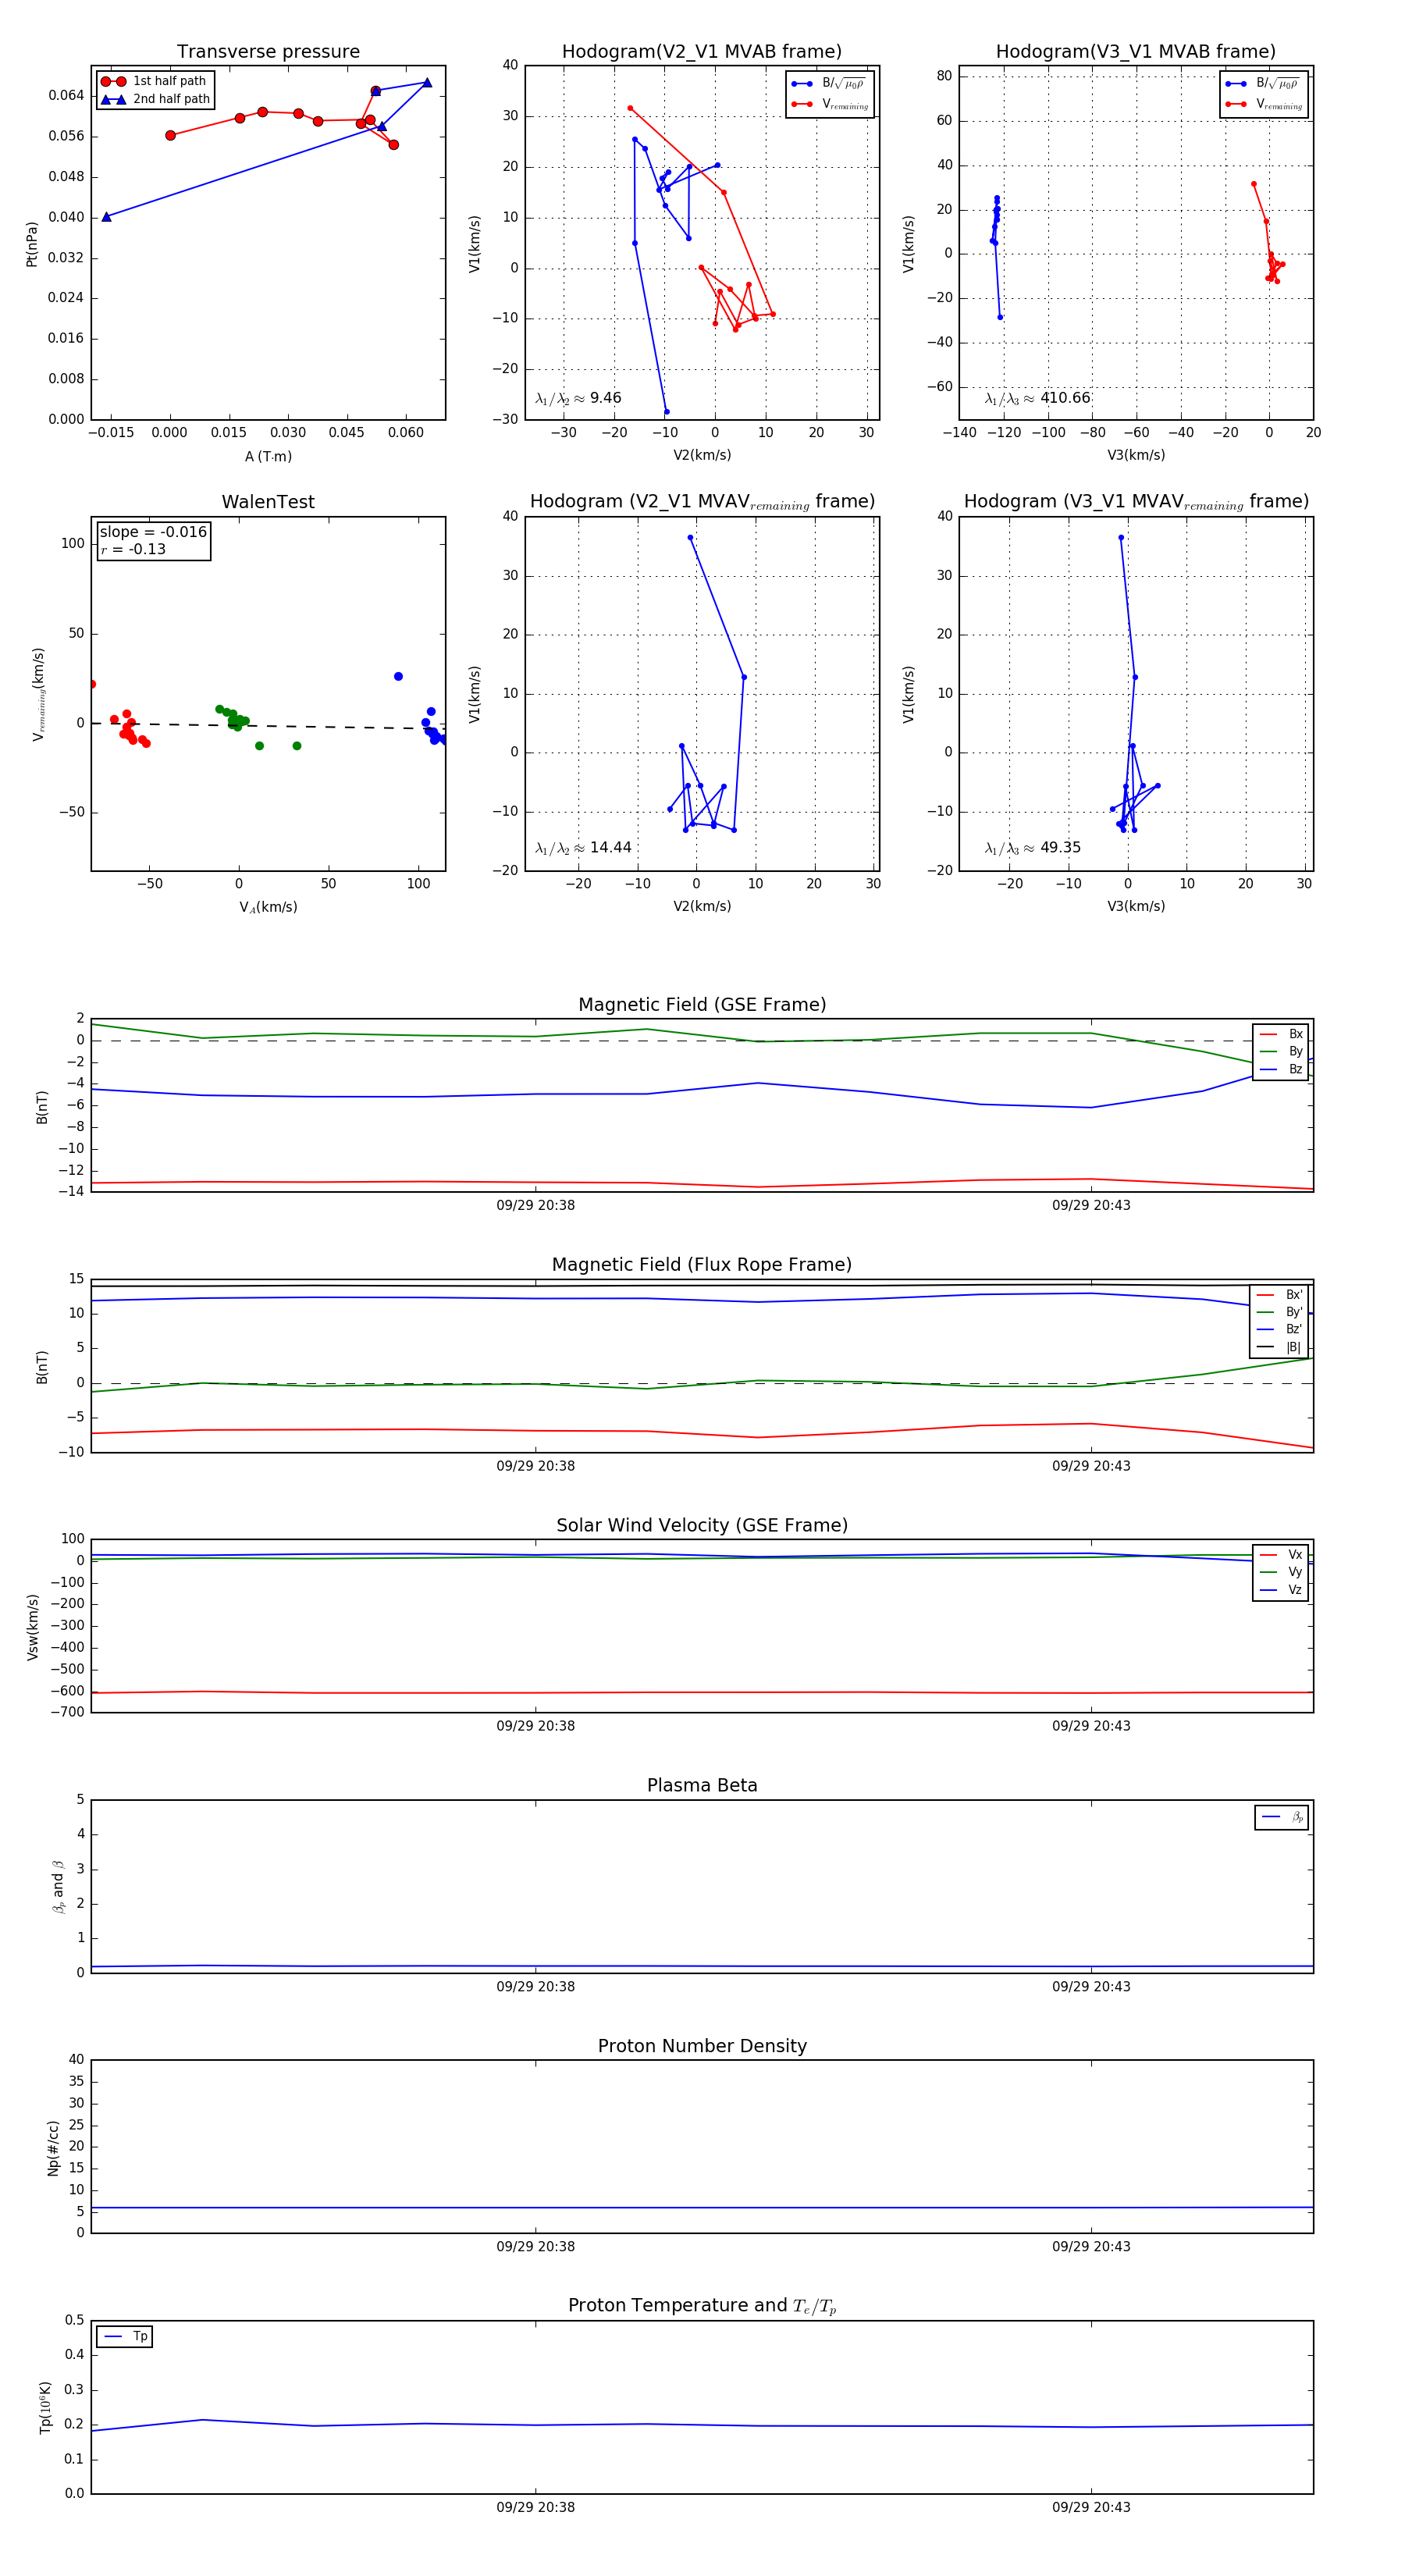Click the "r = -0.13" annotation
The height and width of the screenshot is (2576, 1405).
click(133, 549)
